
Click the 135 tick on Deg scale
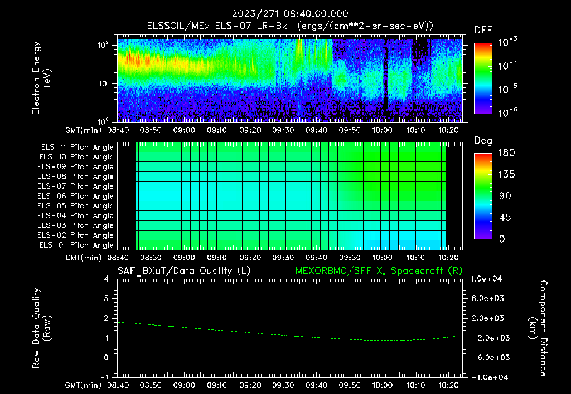[x=507, y=175]
